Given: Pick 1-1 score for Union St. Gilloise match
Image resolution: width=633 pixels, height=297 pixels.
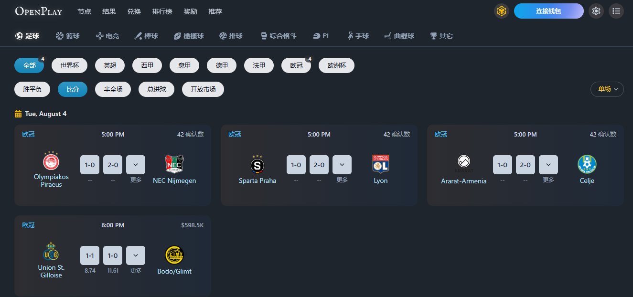Looking at the screenshot, I should point(90,255).
